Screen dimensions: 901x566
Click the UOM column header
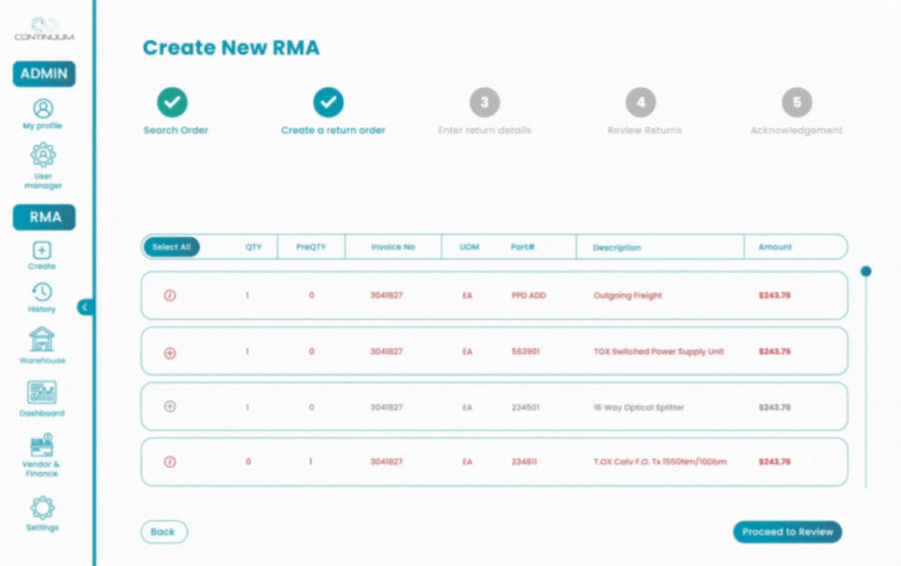pyautogui.click(x=470, y=247)
